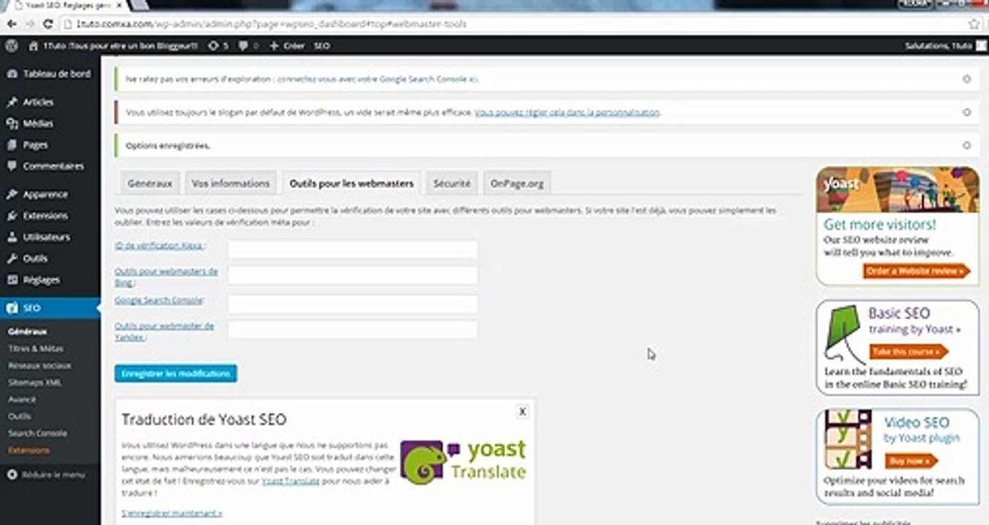
Task: Follow the Google Search Console connection link
Action: pos(377,79)
